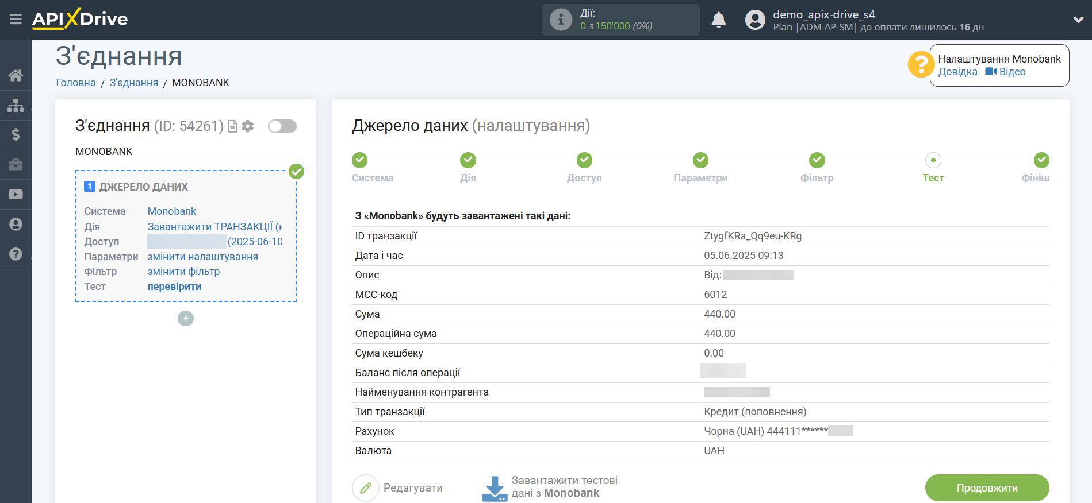Screen dimensions: 1092x503
Task: Click the ApiX-Drive logo
Action: tap(80, 19)
